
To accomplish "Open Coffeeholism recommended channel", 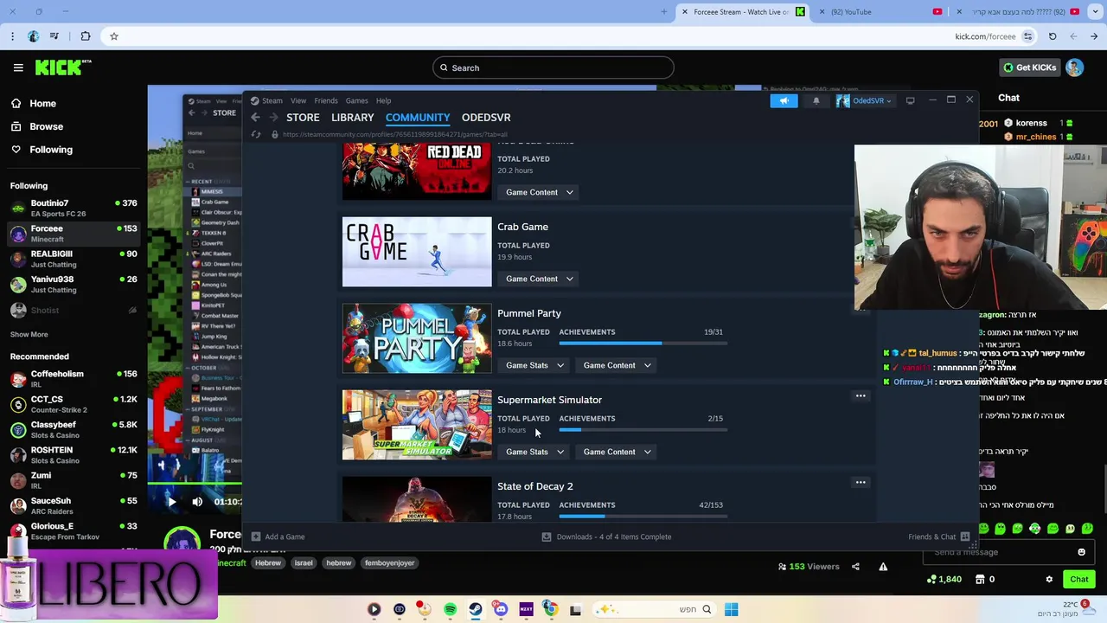I will pos(74,379).
